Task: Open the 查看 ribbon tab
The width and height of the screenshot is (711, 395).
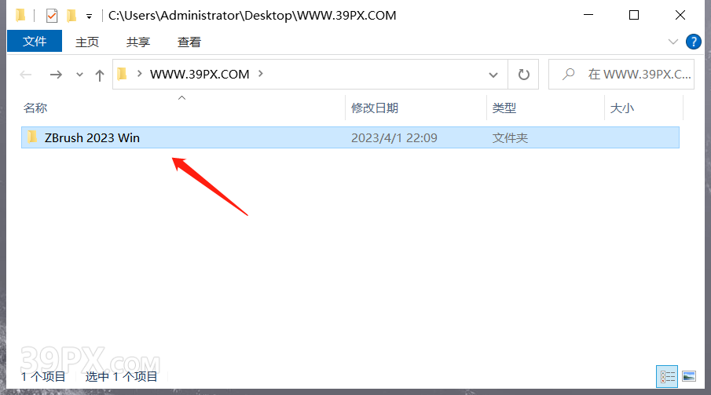Action: point(189,42)
